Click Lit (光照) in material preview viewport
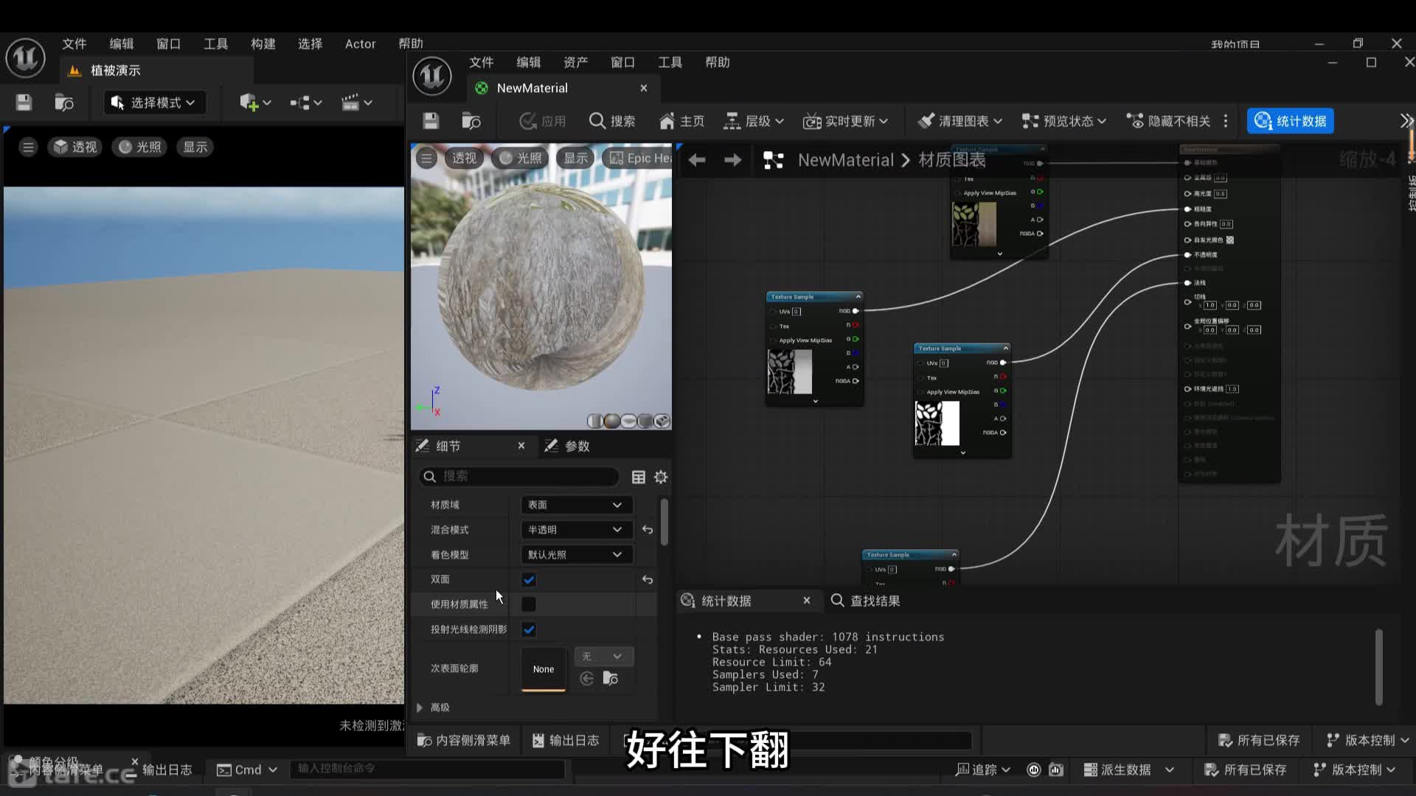The image size is (1416, 796). pyautogui.click(x=521, y=158)
